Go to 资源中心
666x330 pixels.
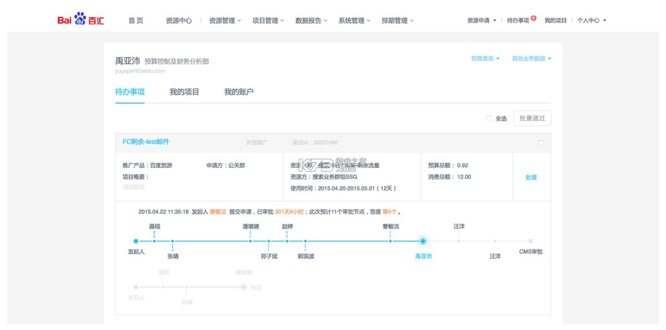[179, 20]
